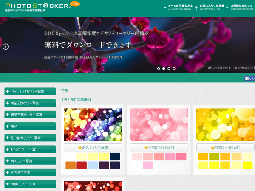The image size is (255, 191).
Task: Open the pink bokeh thumbnail
Action: pyautogui.click(x=159, y=125)
